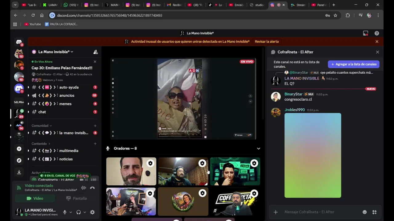Screen dimensions: 394x221
Task: Open Chrome password key icon in address bar
Action: pos(328,15)
